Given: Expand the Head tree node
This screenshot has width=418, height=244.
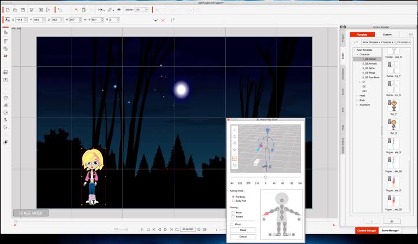Looking at the screenshot, I should pos(357,96).
